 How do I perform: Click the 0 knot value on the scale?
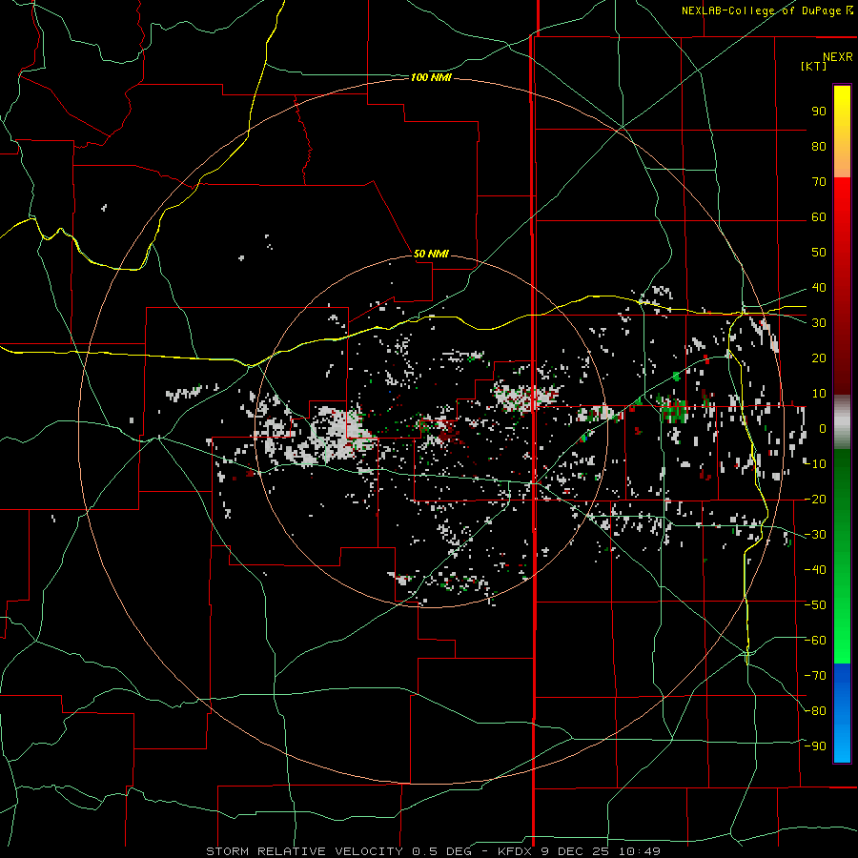click(822, 429)
